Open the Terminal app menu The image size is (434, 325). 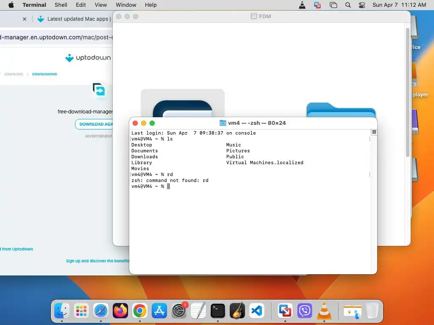point(34,5)
